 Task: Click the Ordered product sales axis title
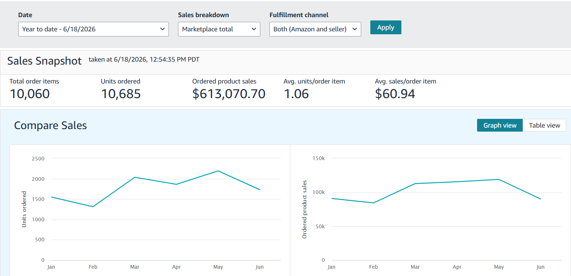pos(305,209)
